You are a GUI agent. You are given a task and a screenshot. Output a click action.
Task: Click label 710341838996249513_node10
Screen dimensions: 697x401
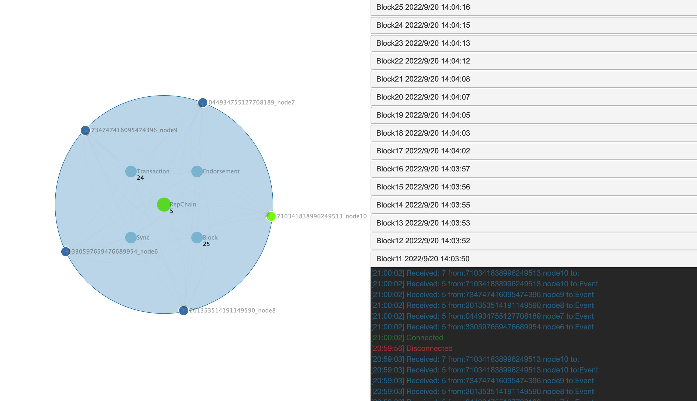click(x=322, y=216)
